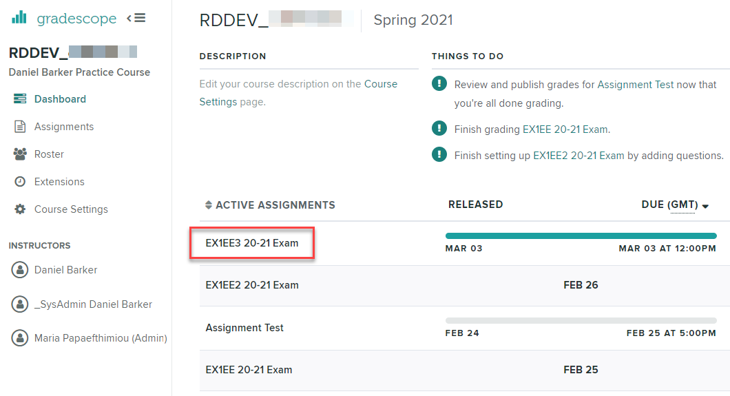
Task: Click the Roster people icon
Action: [20, 154]
